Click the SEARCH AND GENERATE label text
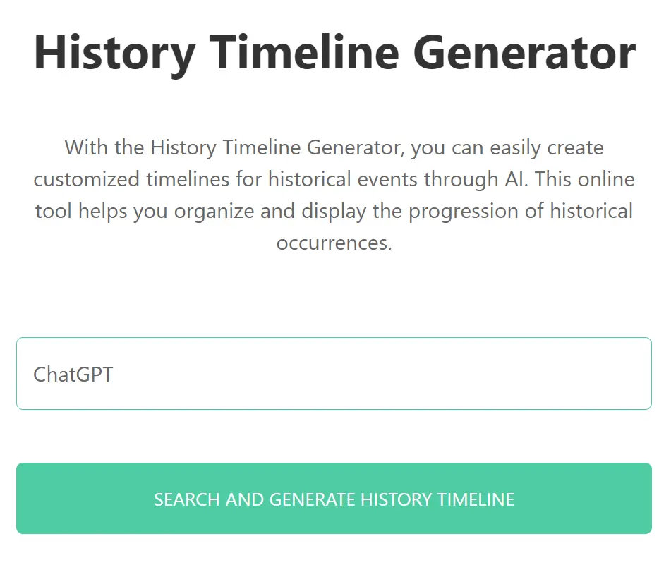Image resolution: width=671 pixels, height=565 pixels. point(335,499)
